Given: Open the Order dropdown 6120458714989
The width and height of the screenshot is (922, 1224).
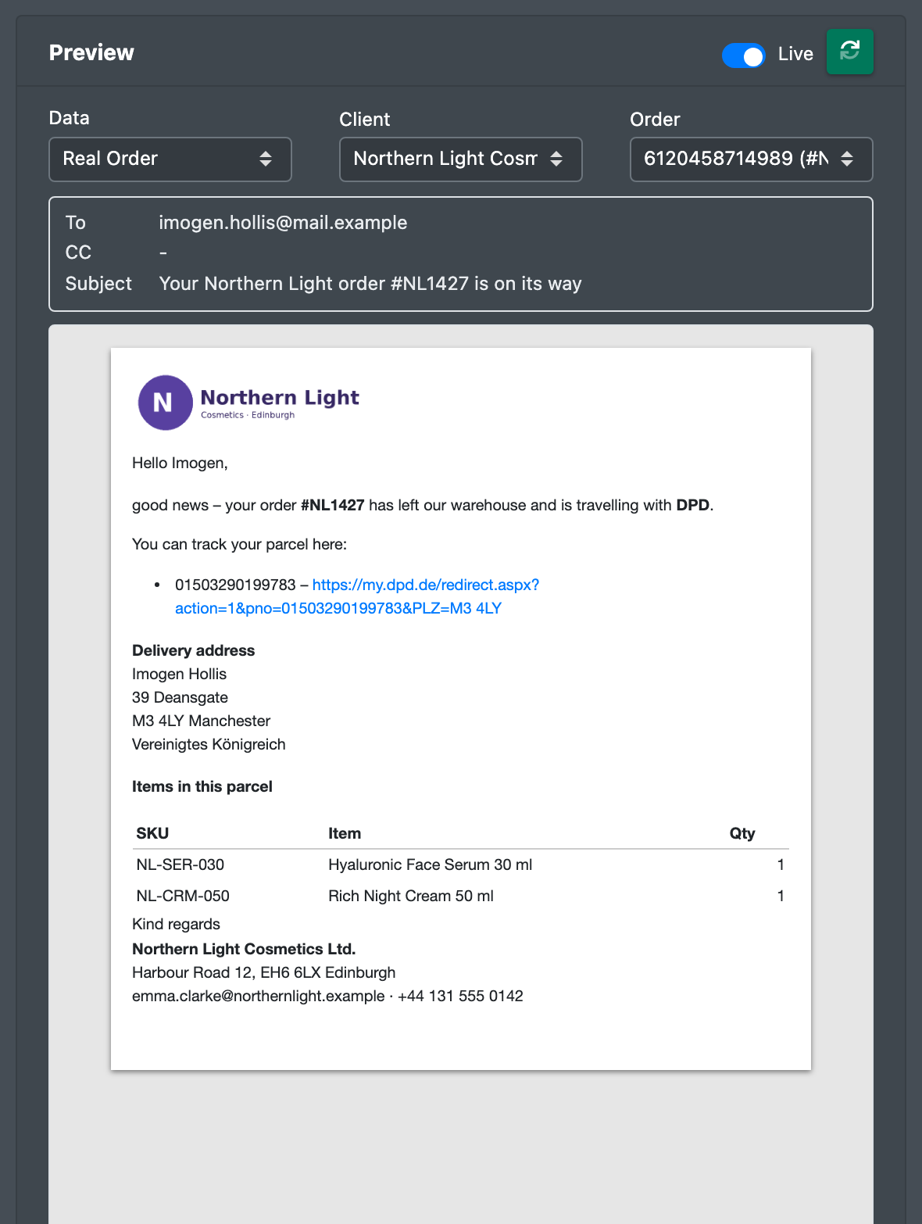Looking at the screenshot, I should pyautogui.click(x=752, y=159).
